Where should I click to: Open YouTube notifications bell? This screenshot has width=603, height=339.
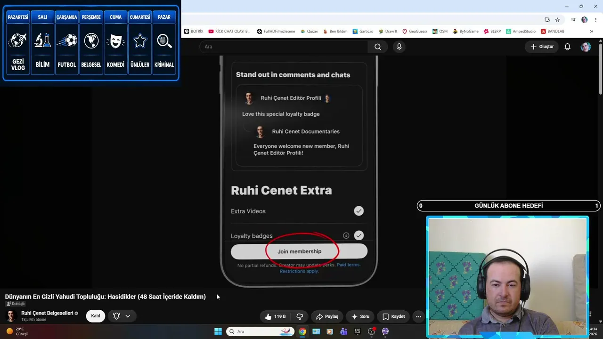tap(568, 47)
